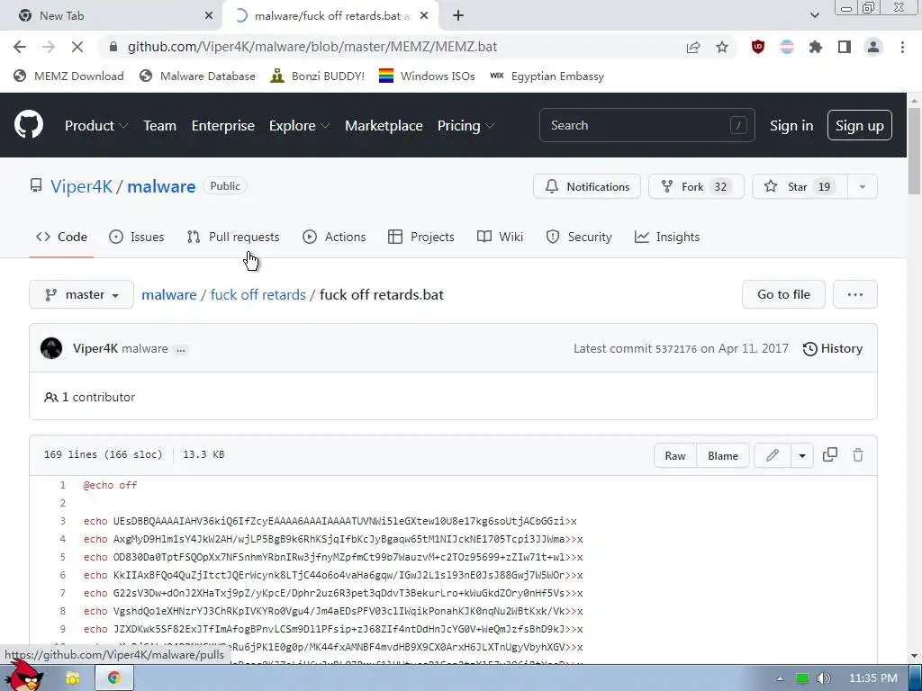This screenshot has height=691, width=922.
Task: Open the Star lists dropdown arrow
Action: click(x=862, y=187)
